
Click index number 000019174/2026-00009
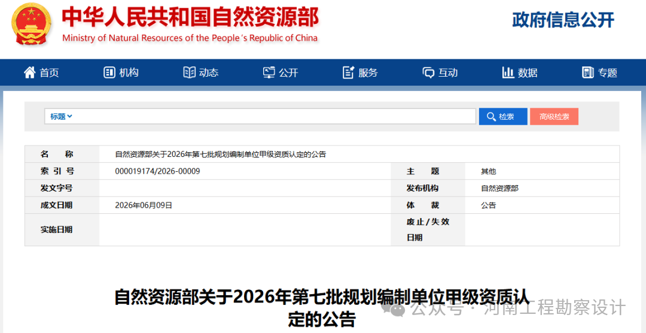[158, 171]
